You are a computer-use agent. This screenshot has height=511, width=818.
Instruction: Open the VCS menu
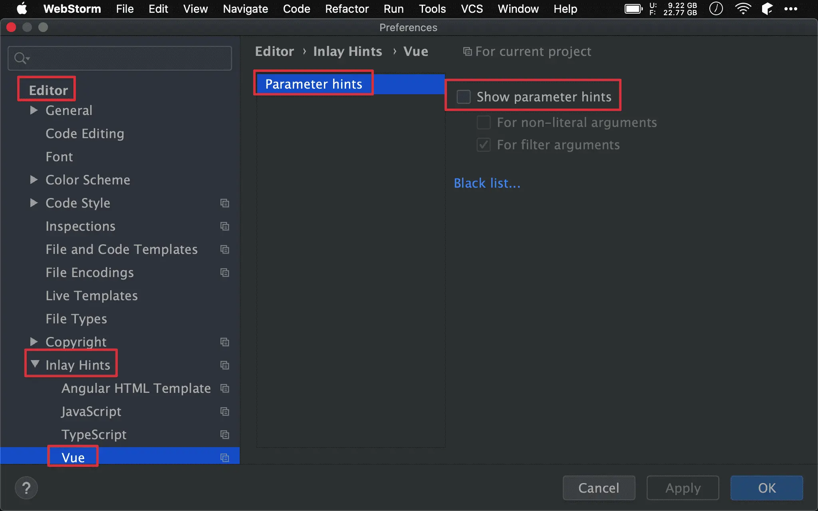(472, 9)
